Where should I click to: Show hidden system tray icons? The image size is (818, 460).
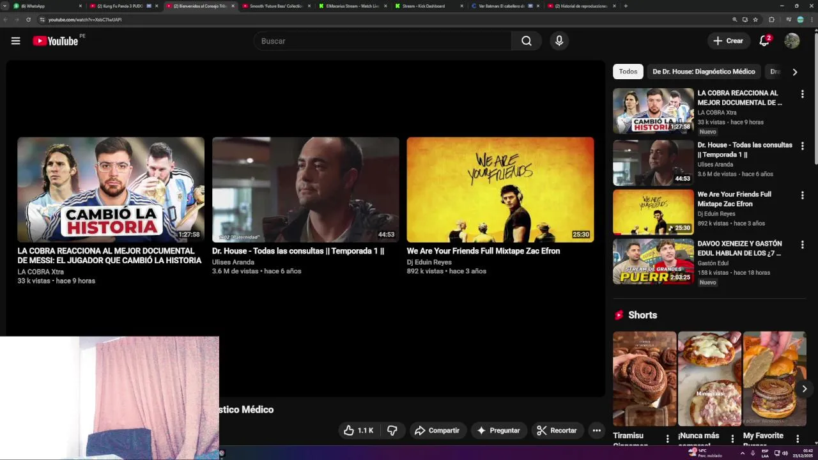pyautogui.click(x=742, y=453)
